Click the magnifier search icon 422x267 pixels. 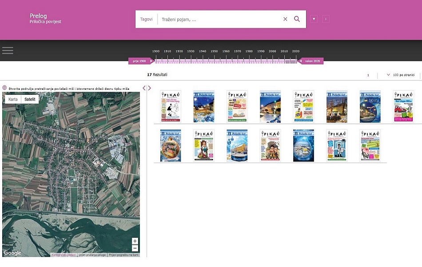click(297, 19)
